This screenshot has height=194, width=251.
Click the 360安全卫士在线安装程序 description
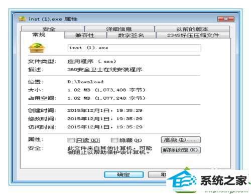click(x=105, y=69)
